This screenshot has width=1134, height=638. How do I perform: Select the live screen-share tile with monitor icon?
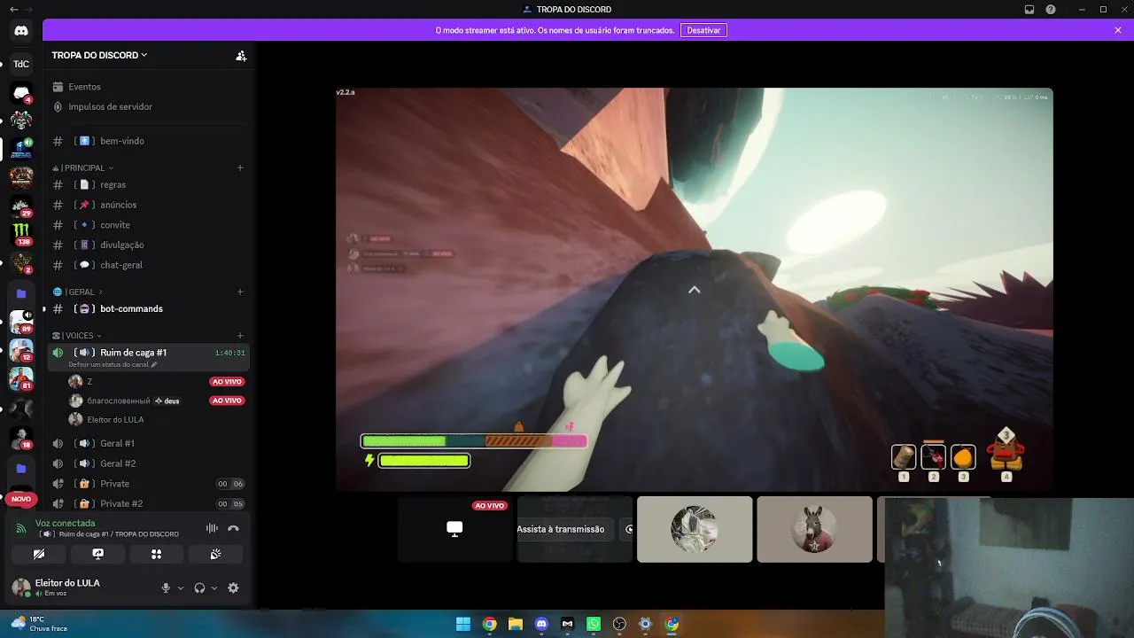pyautogui.click(x=454, y=529)
